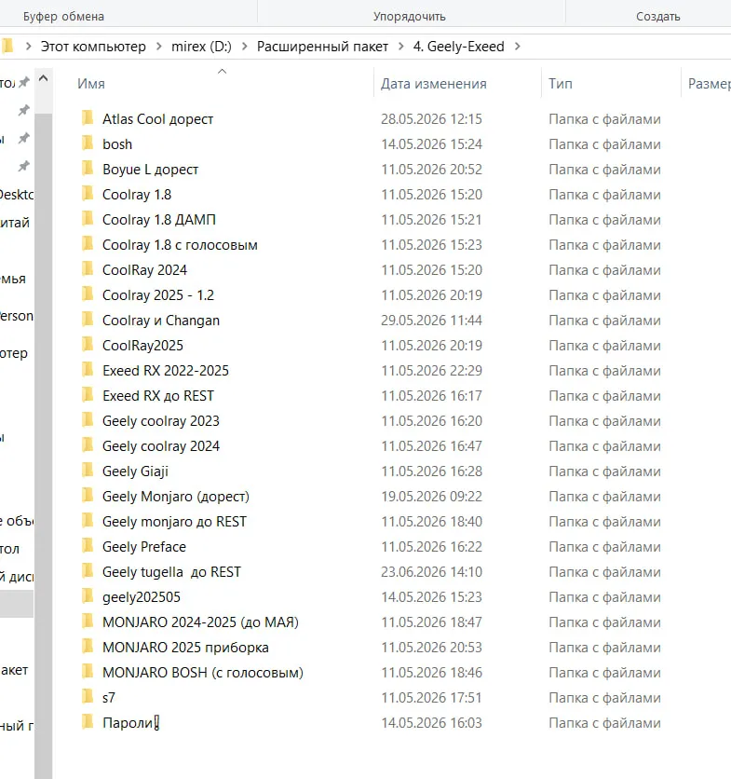Select the CoolRay2025 folder name

pos(142,346)
